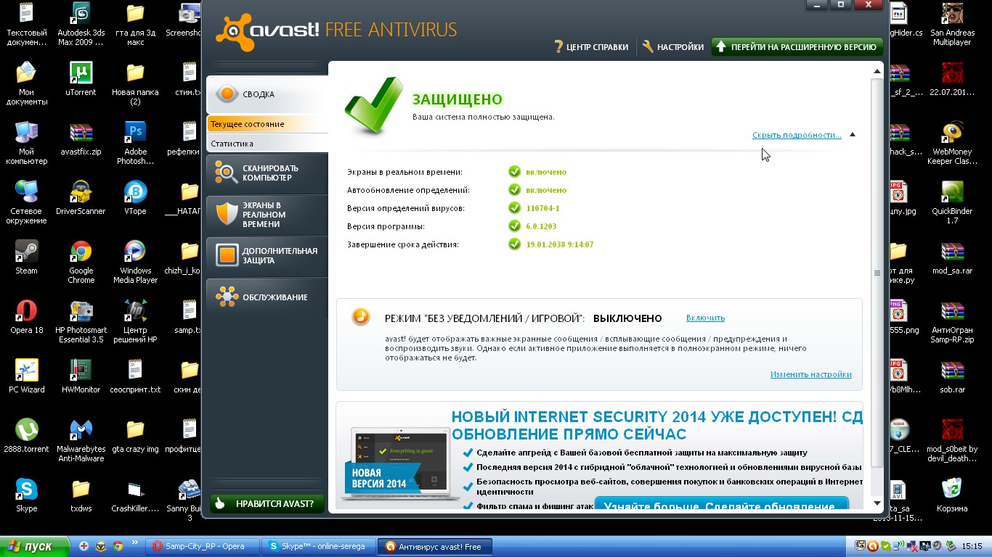Collapse details with the triangle arrow
This screenshot has height=557, width=992.
pyautogui.click(x=853, y=134)
